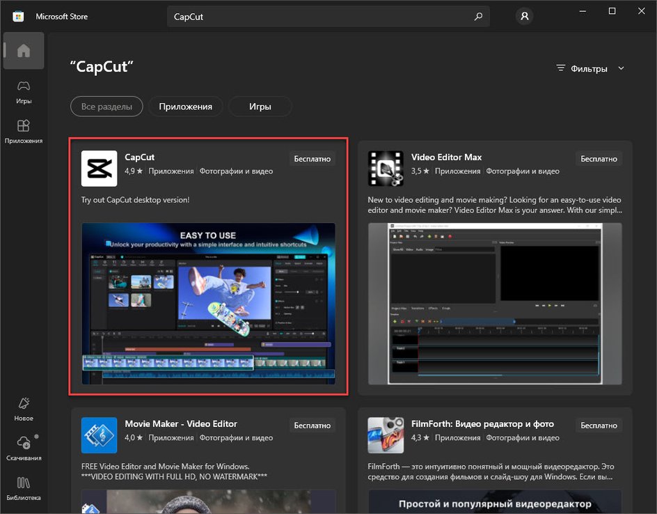
Task: Click the FilmForth 4,3 rating
Action: (420, 437)
